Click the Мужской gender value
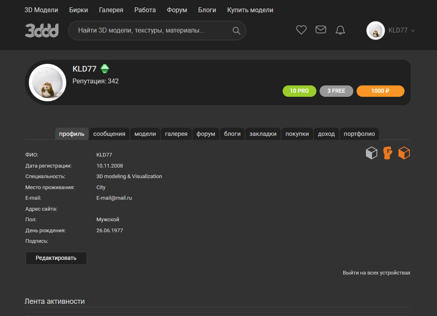The image size is (437, 316). pyautogui.click(x=108, y=220)
